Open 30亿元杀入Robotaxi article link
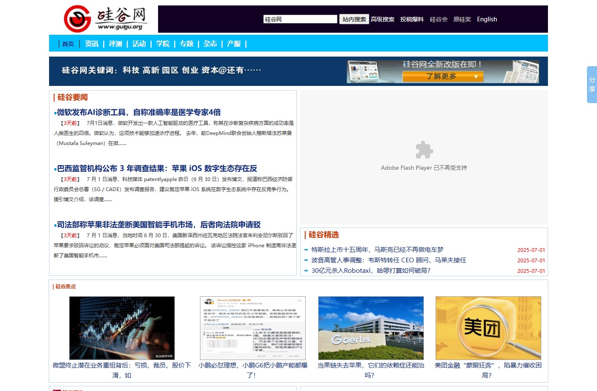597x391 pixels. (371, 271)
